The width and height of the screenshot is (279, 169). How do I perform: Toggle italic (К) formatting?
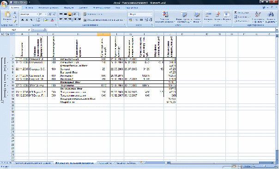27,20
